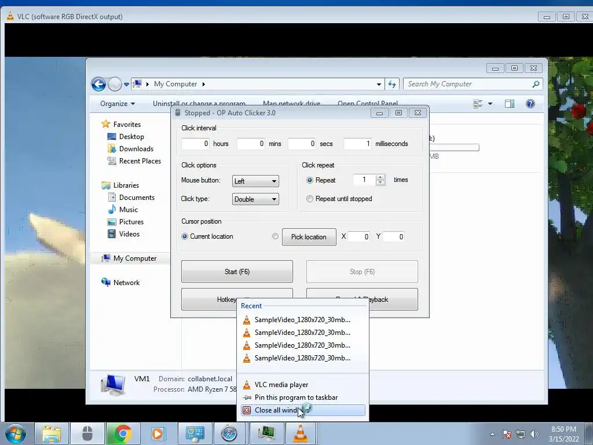Click the search magnifier icon
The height and width of the screenshot is (445, 593).
pos(536,84)
